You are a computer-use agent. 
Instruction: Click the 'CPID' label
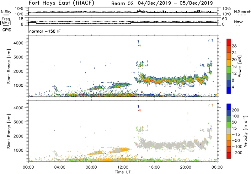click(7, 30)
